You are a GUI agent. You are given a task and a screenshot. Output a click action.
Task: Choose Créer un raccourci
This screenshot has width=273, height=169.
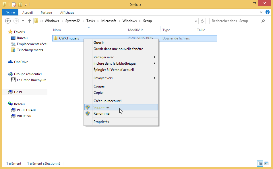121,101
